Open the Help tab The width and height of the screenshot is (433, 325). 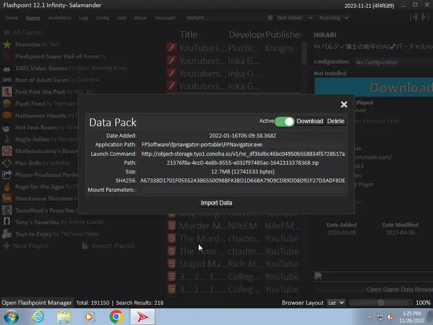coord(121,18)
